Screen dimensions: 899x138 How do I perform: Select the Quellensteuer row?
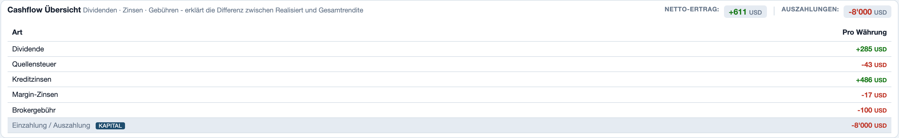pyautogui.click(x=450, y=64)
